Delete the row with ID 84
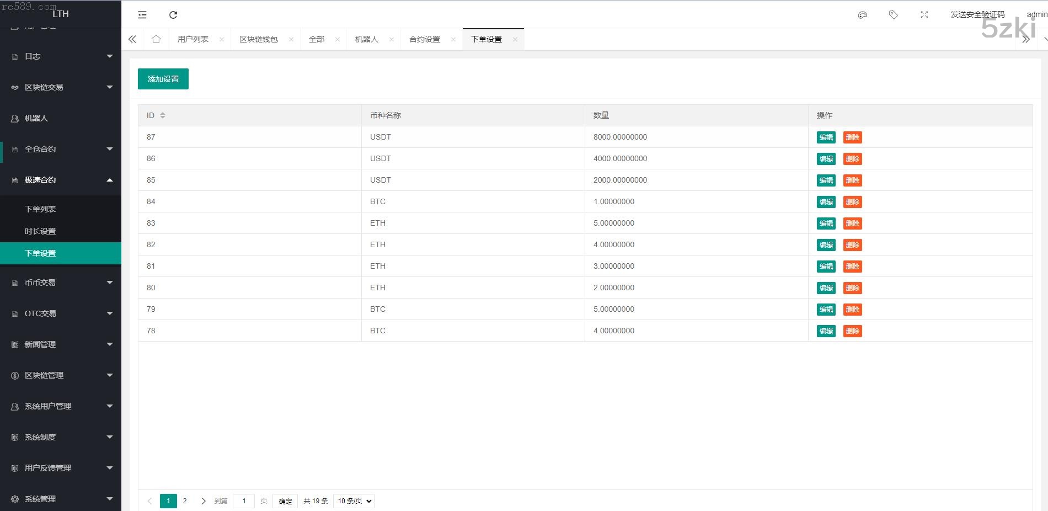Viewport: 1048px width, 511px height. 852,202
